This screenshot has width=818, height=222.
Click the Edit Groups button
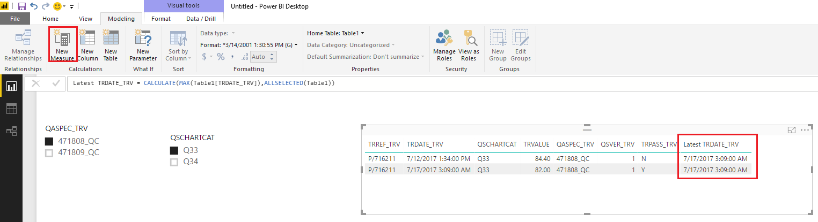520,46
